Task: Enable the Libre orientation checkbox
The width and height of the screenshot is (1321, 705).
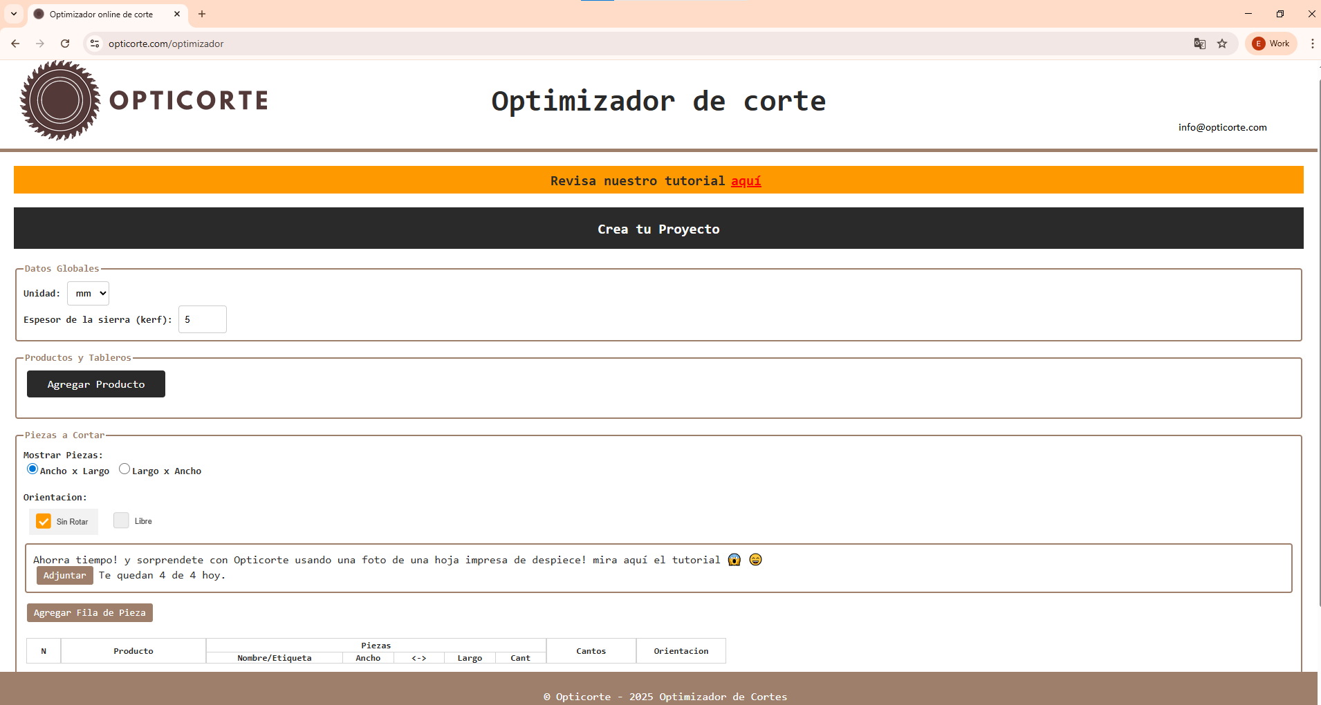Action: (x=122, y=520)
